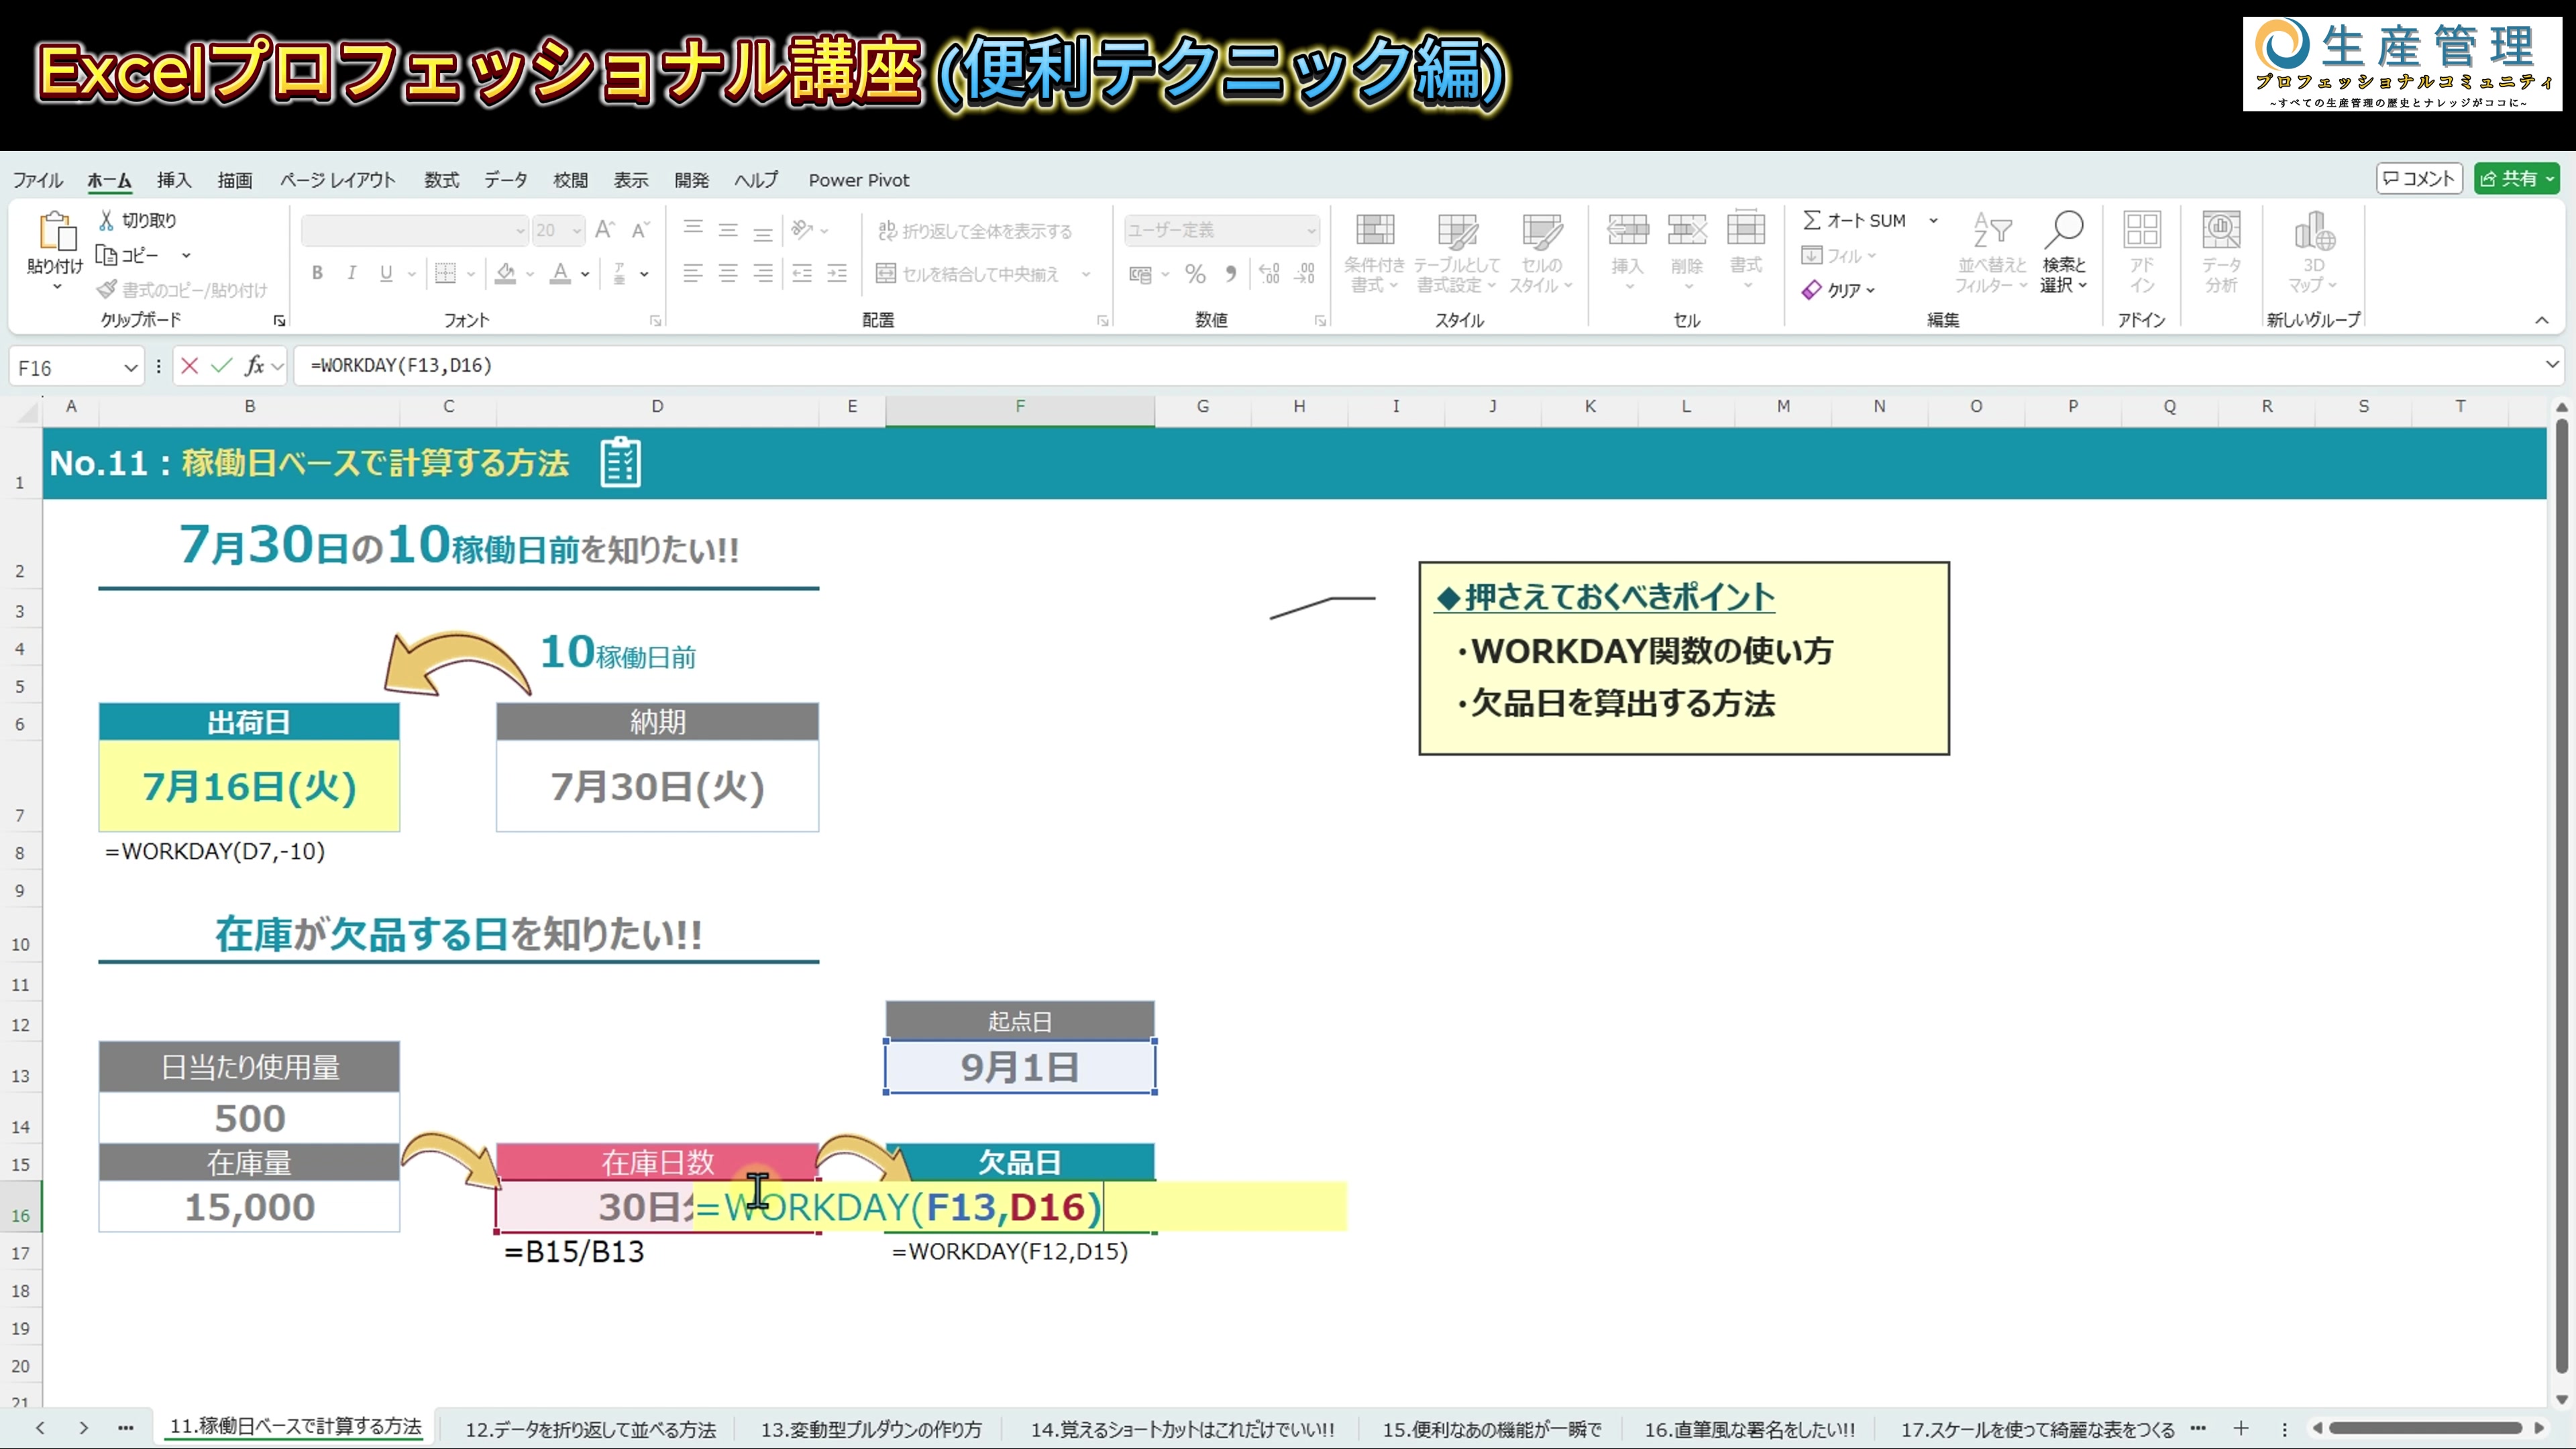The width and height of the screenshot is (2576, 1449).
Task: Click Merge and Center cells button
Action: point(967,274)
